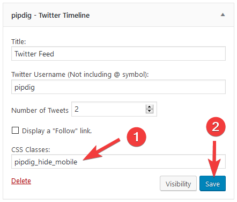The width and height of the screenshot is (237, 202).
Task: Click the Title: field label
Action: click(19, 41)
